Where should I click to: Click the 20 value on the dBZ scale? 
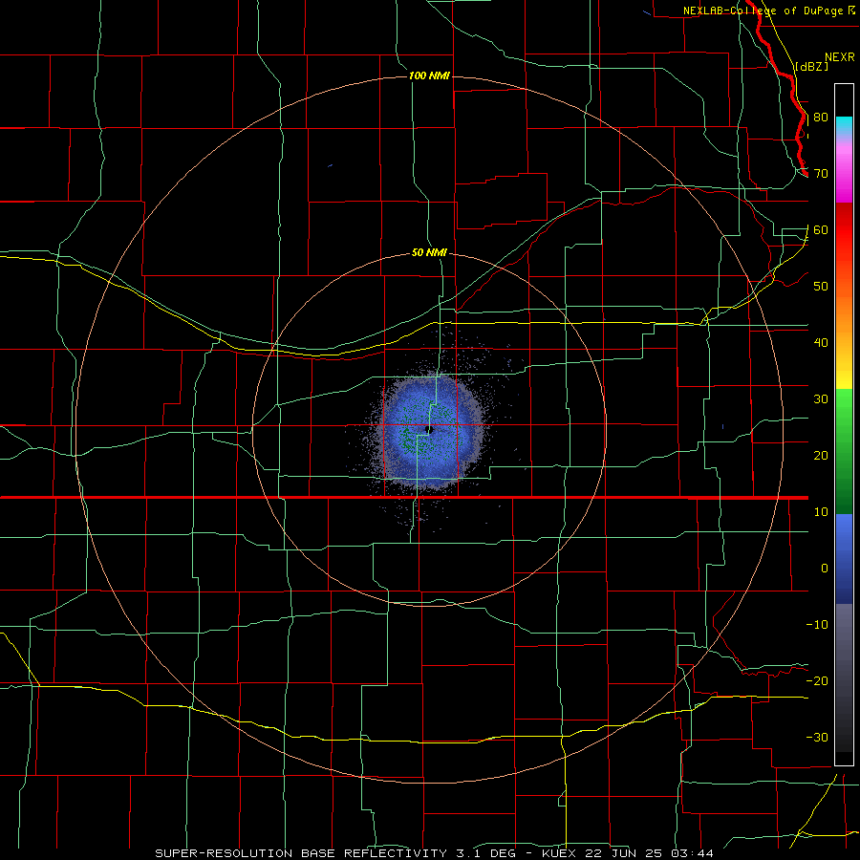tap(821, 456)
